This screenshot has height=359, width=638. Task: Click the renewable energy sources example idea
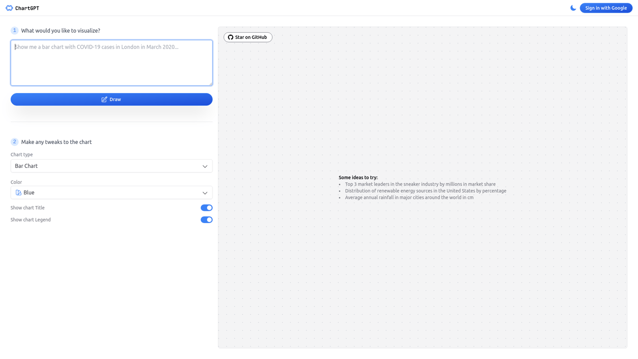tap(425, 191)
